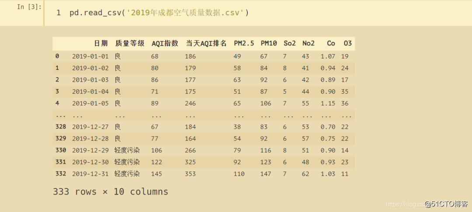This screenshot has width=472, height=212.
Task: Click AQI value 145 in row 332
Action: point(156,174)
